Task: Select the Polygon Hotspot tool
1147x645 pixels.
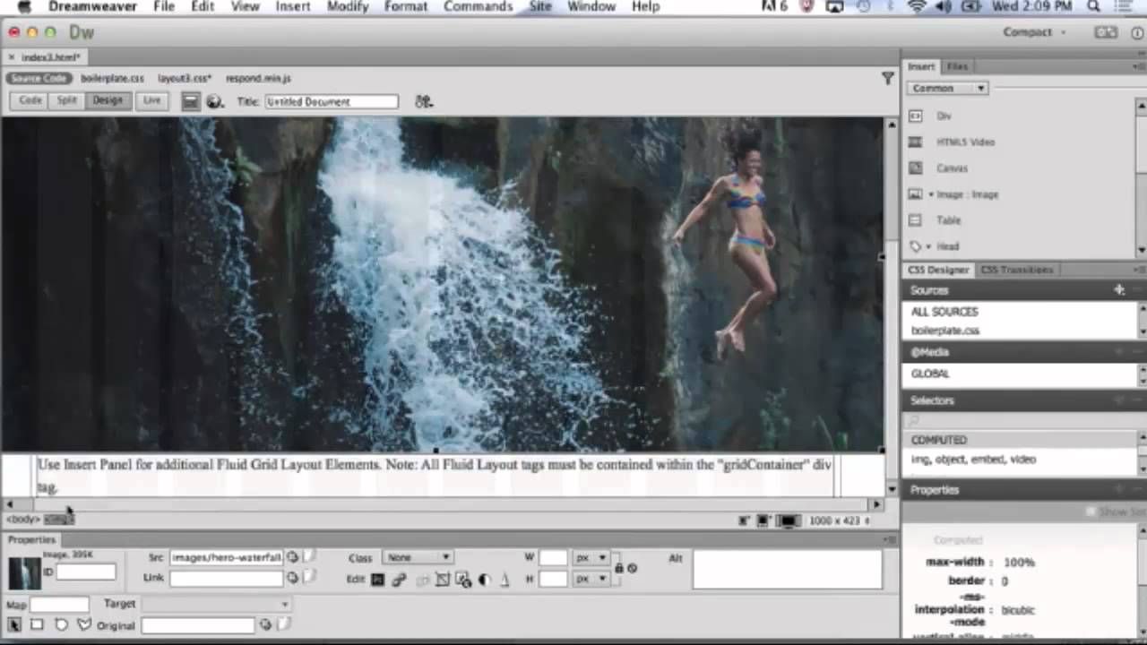Action: [84, 624]
